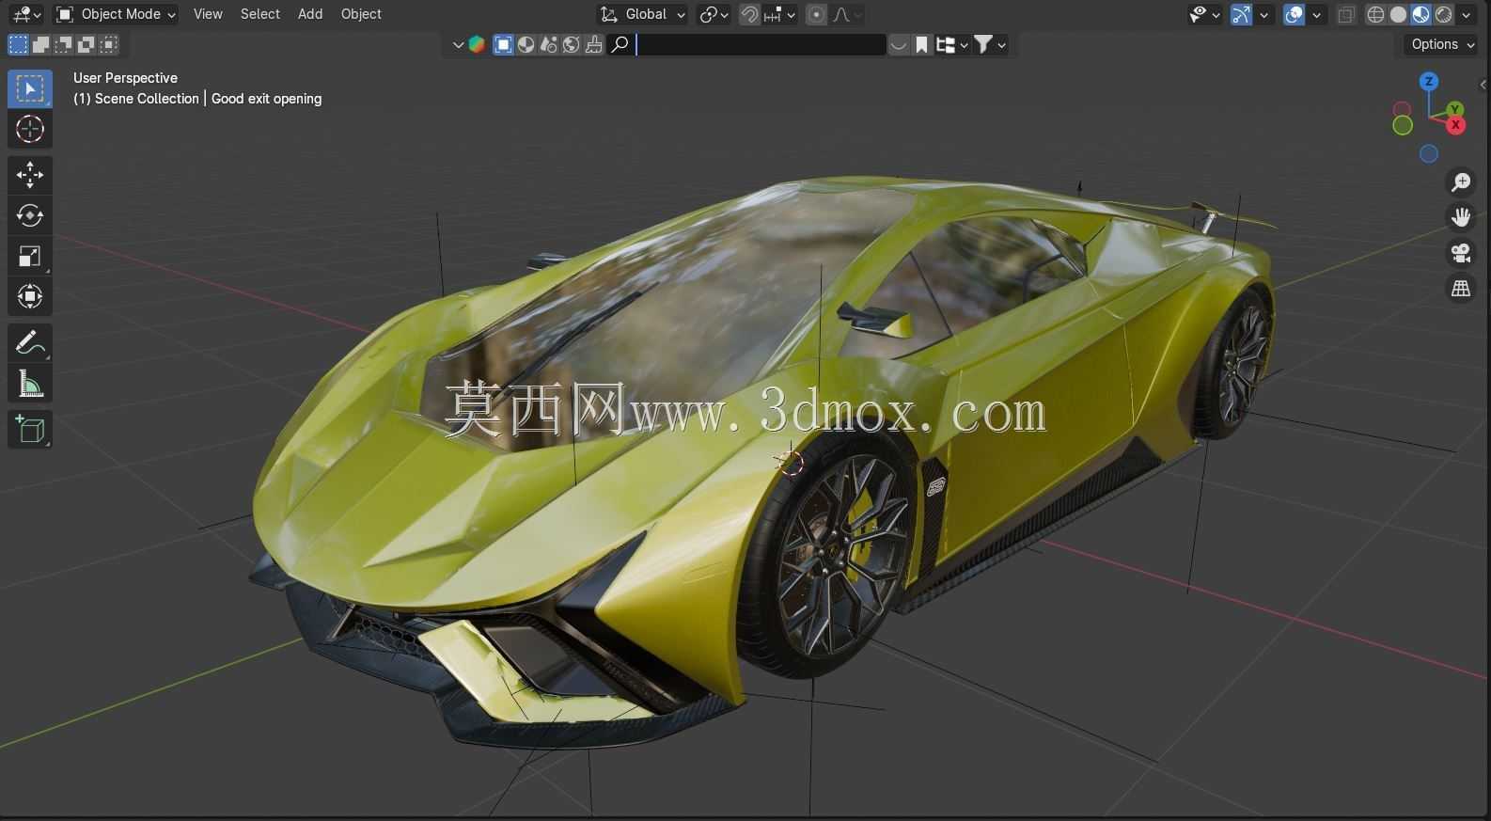1491x821 pixels.
Task: Click the hand pan view button
Action: 1461,217
